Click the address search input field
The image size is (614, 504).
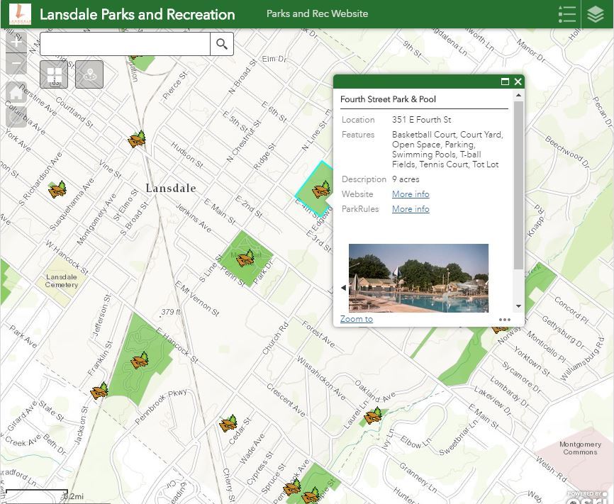(125, 44)
